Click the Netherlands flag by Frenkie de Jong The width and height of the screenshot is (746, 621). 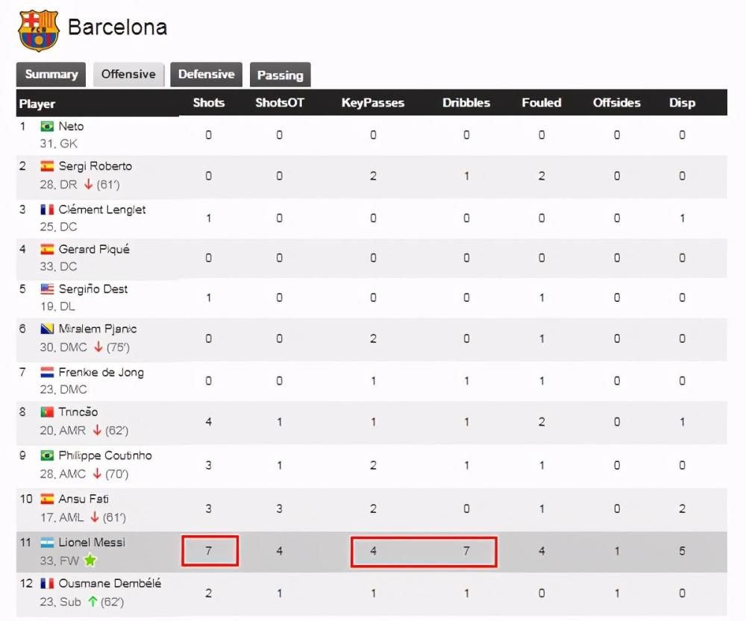point(47,372)
